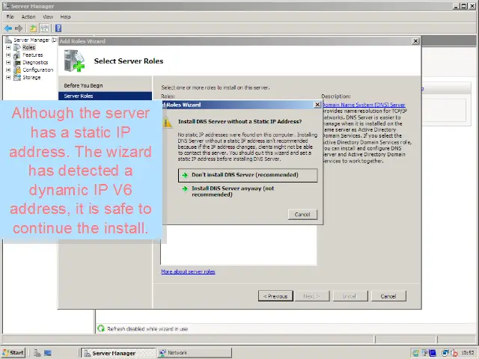Open the Help menu

click(65, 16)
